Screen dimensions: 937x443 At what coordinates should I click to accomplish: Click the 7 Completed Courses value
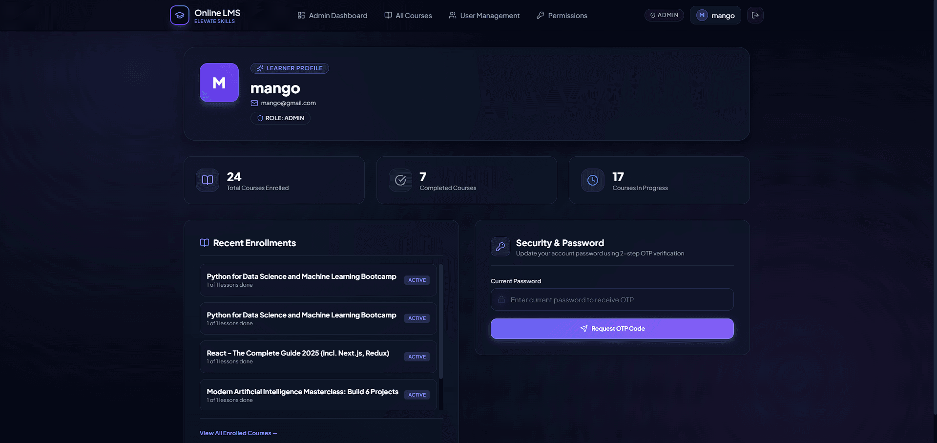[423, 177]
